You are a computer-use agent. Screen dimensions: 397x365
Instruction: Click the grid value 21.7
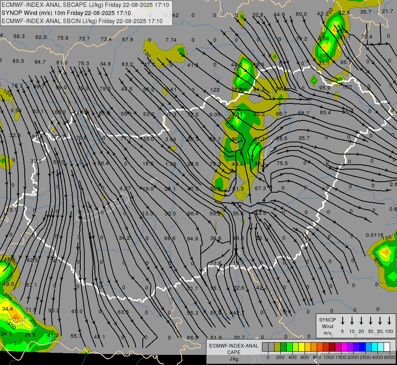click(x=387, y=11)
